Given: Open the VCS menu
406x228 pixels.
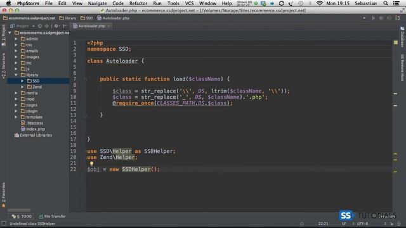Looking at the screenshot, I should [189, 3].
